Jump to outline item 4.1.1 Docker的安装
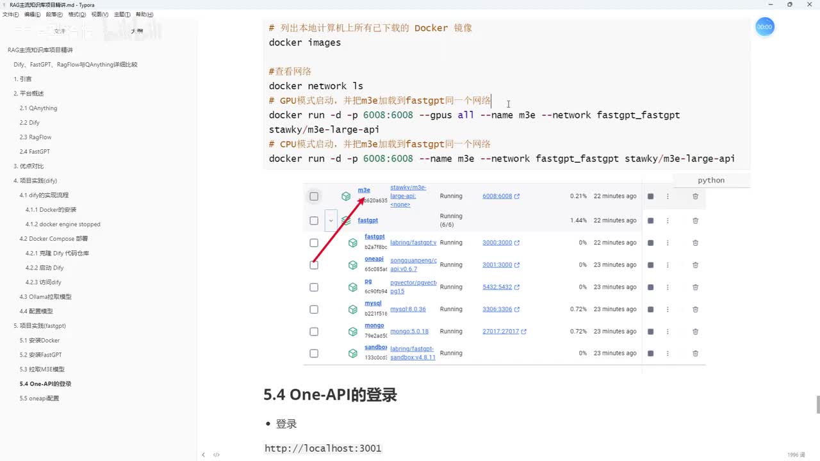 pos(51,210)
